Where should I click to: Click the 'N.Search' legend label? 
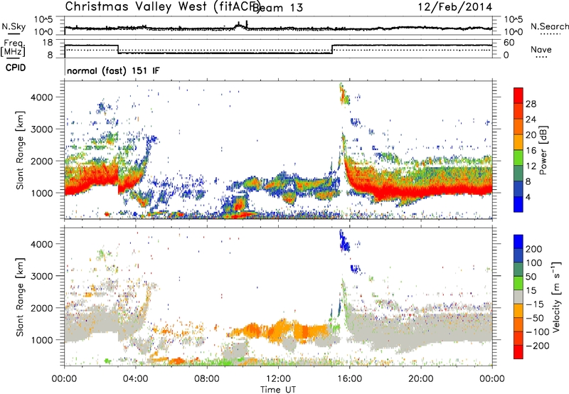tap(549, 26)
